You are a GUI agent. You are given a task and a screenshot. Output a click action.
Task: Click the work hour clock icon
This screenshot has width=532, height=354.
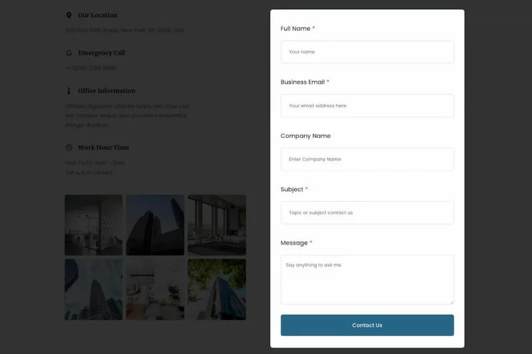(x=69, y=147)
